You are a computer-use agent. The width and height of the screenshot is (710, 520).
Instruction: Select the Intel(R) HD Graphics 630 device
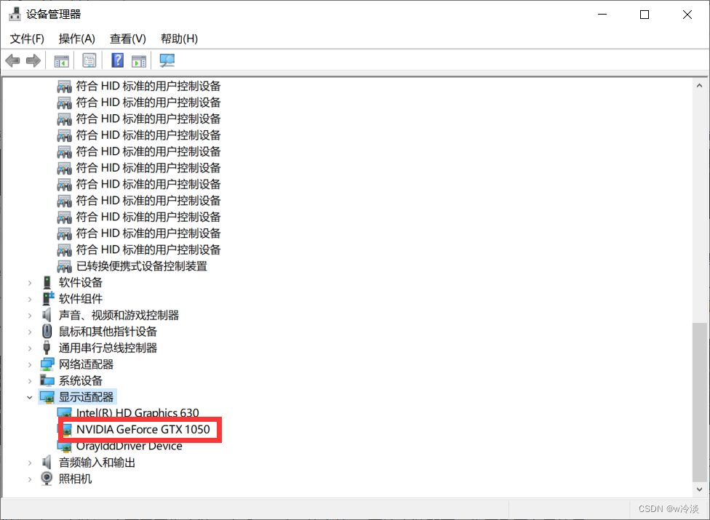point(137,412)
